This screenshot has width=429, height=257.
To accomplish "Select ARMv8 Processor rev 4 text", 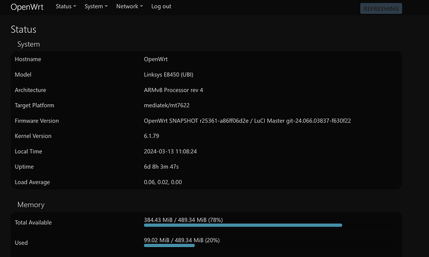I will 173,90.
